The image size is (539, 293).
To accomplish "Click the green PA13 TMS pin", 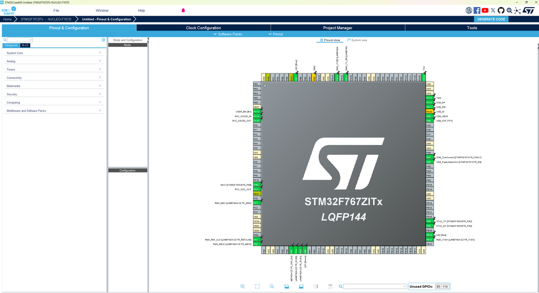I will click(x=429, y=98).
